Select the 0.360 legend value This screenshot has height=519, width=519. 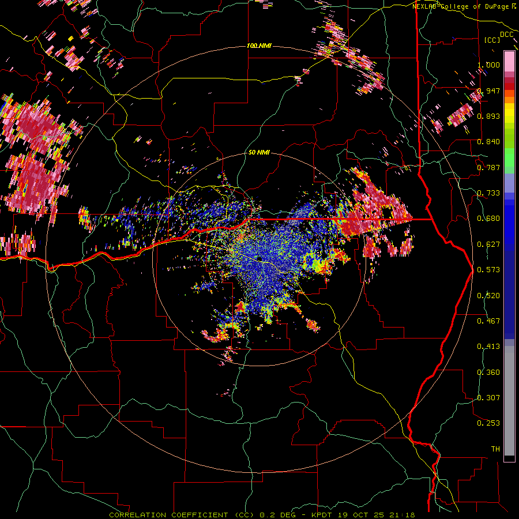point(488,372)
